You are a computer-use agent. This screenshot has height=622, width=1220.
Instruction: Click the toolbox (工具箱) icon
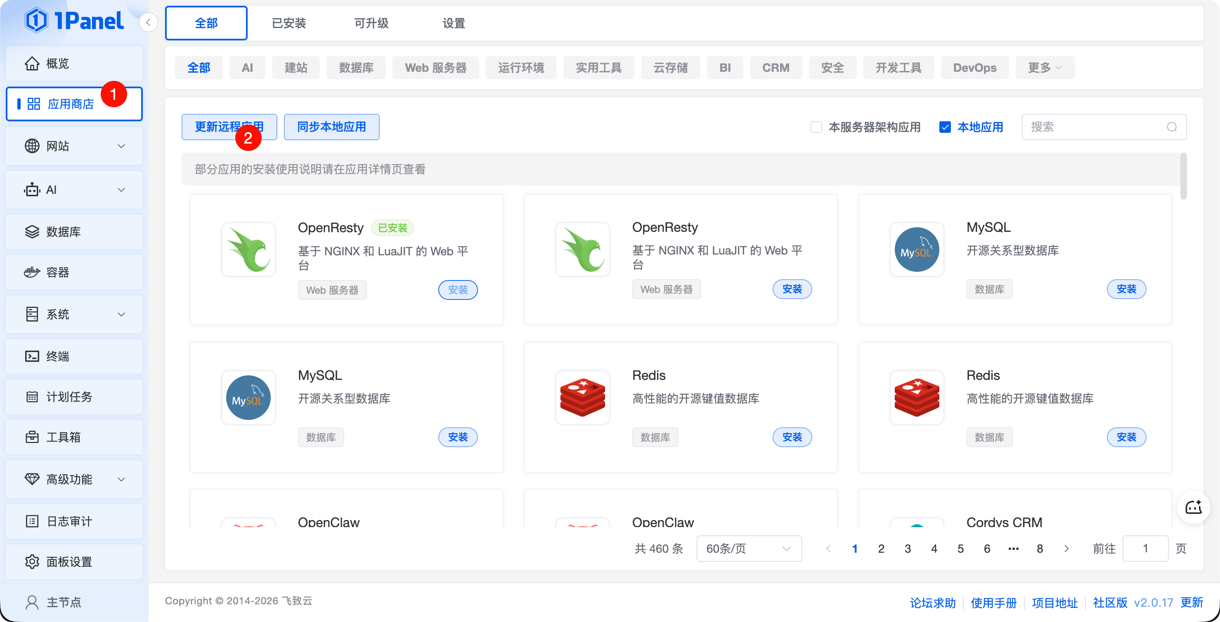tap(32, 437)
